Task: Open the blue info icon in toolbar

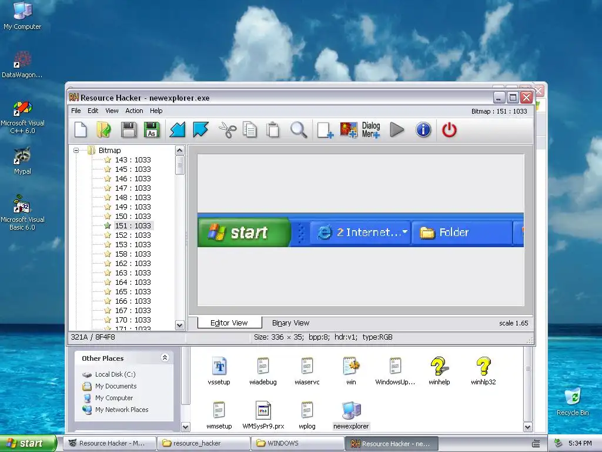Action: pyautogui.click(x=423, y=130)
